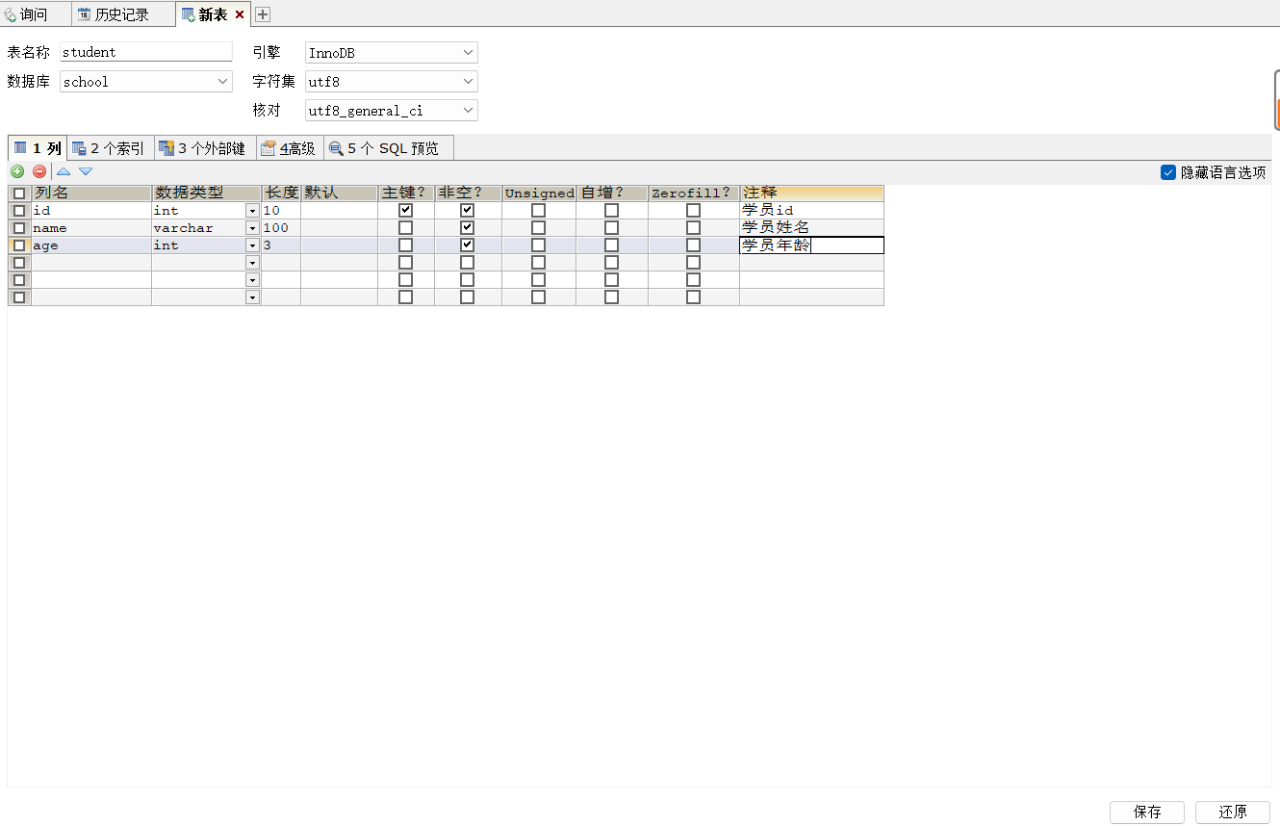Uncheck not-null for name row
Viewport: 1280px width, 826px height.
pos(467,227)
